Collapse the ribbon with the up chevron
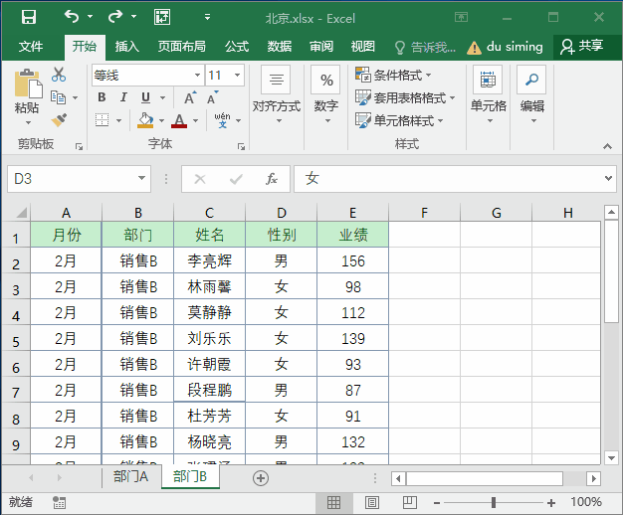 pyautogui.click(x=607, y=146)
